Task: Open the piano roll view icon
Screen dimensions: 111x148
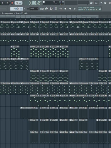Action: tap(42, 9)
